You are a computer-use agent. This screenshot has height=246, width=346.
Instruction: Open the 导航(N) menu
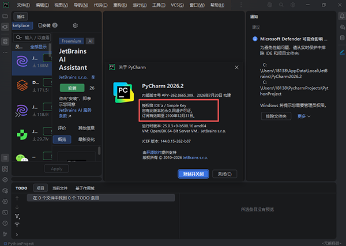pos(81,5)
